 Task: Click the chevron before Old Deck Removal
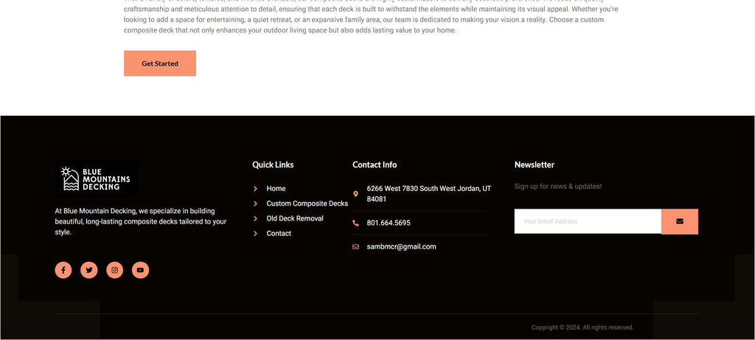(256, 219)
